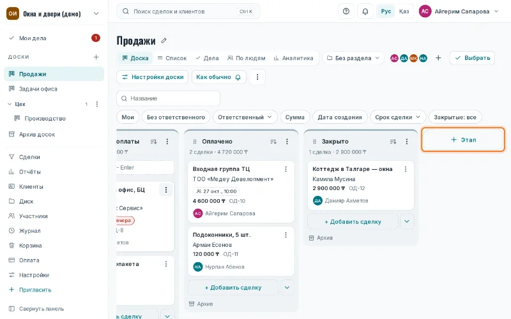511x319 pixels.
Task: Open Мои дела in sidebar
Action: pos(54,38)
